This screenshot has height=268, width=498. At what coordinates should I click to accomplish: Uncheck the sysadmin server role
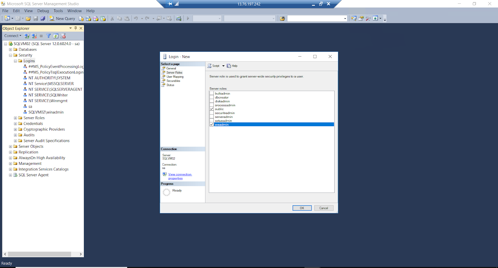click(x=212, y=124)
